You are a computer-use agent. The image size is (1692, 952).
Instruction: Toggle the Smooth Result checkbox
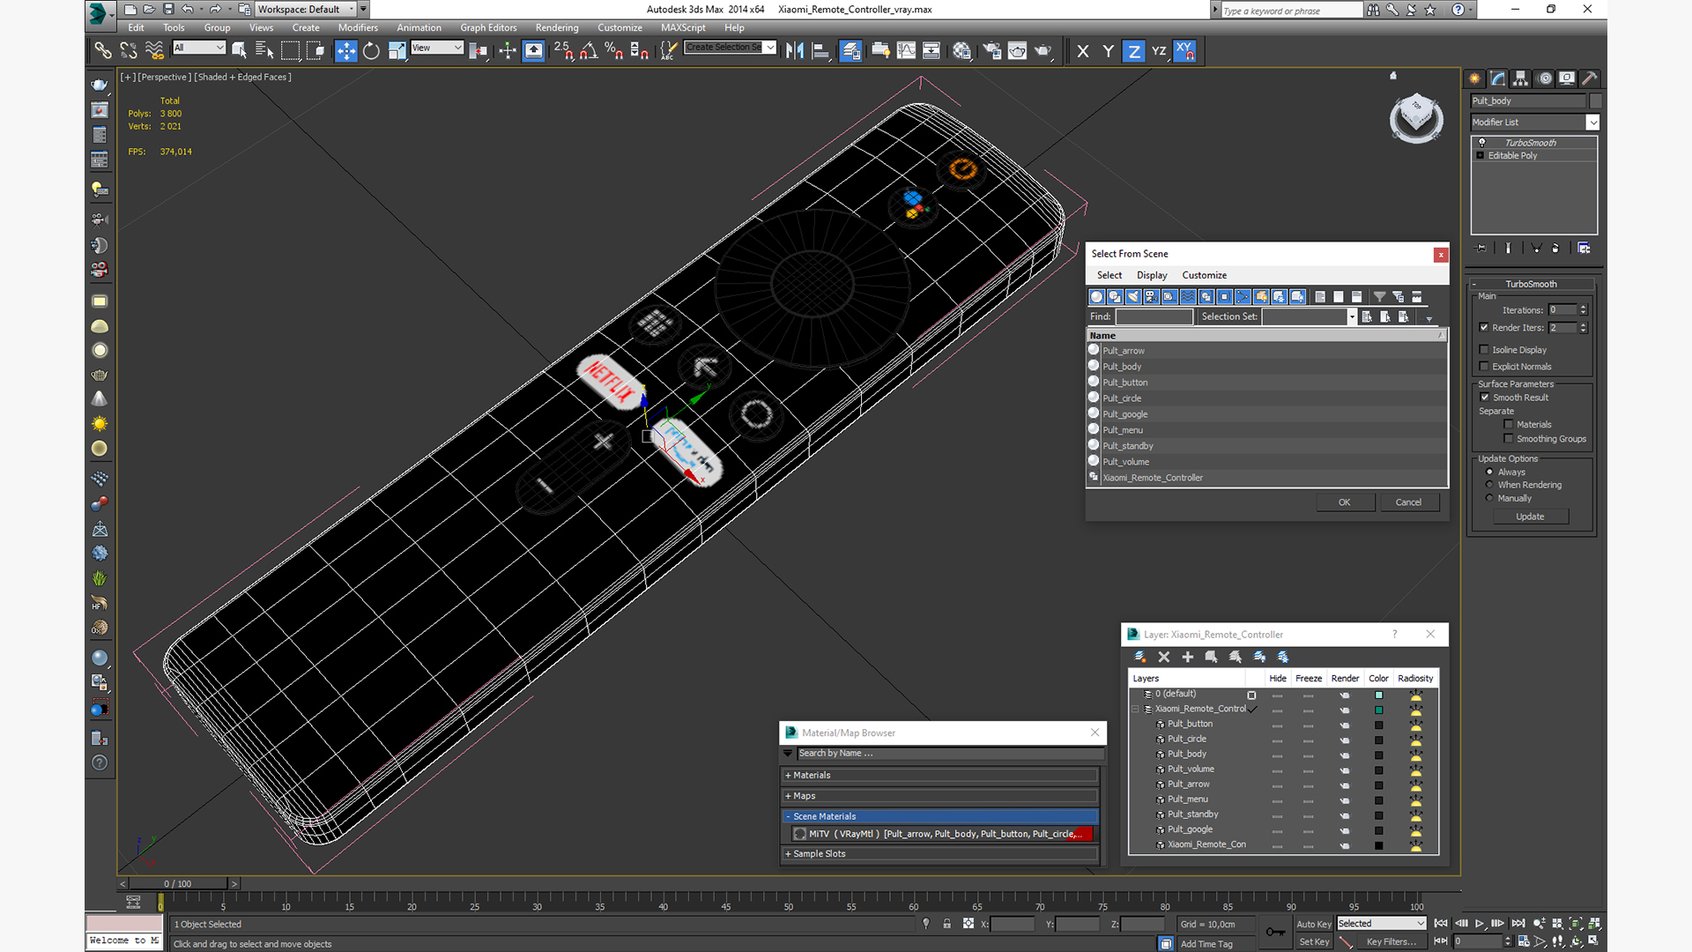(x=1485, y=398)
